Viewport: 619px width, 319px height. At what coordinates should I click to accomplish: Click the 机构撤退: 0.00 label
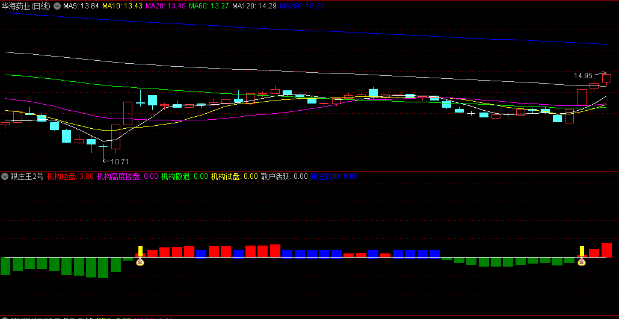[x=184, y=176]
